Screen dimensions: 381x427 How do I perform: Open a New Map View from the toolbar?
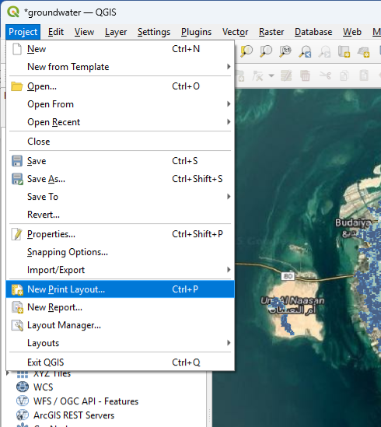click(x=344, y=51)
